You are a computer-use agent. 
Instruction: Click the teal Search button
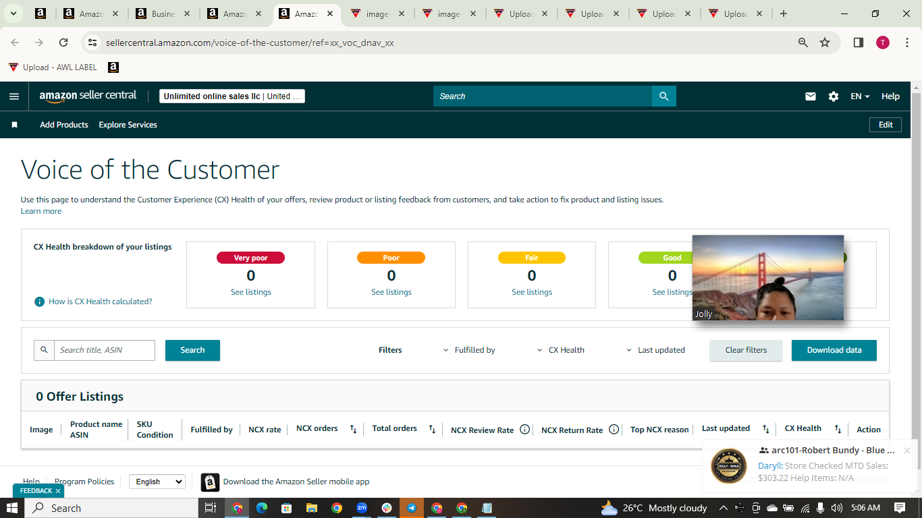(192, 350)
